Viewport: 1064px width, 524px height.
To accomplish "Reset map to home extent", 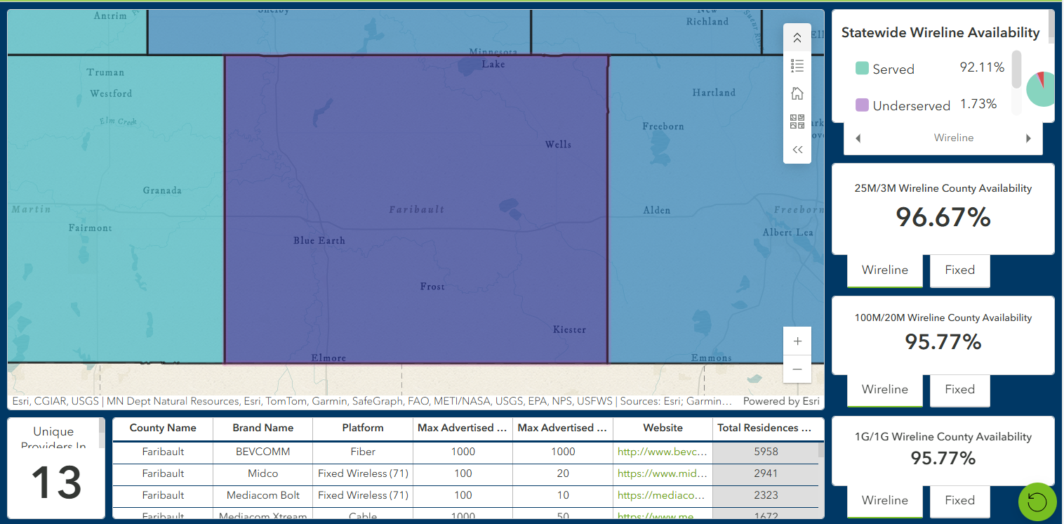I will click(x=797, y=93).
